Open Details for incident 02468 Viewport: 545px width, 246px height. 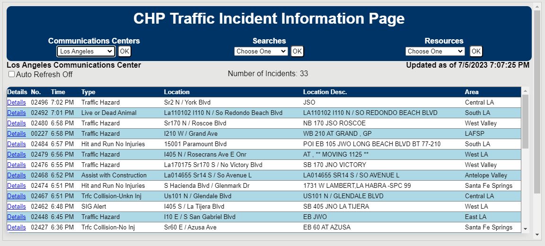pos(17,176)
